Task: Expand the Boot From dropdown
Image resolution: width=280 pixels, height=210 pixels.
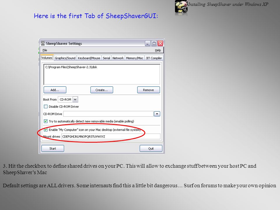Action: pos(75,99)
